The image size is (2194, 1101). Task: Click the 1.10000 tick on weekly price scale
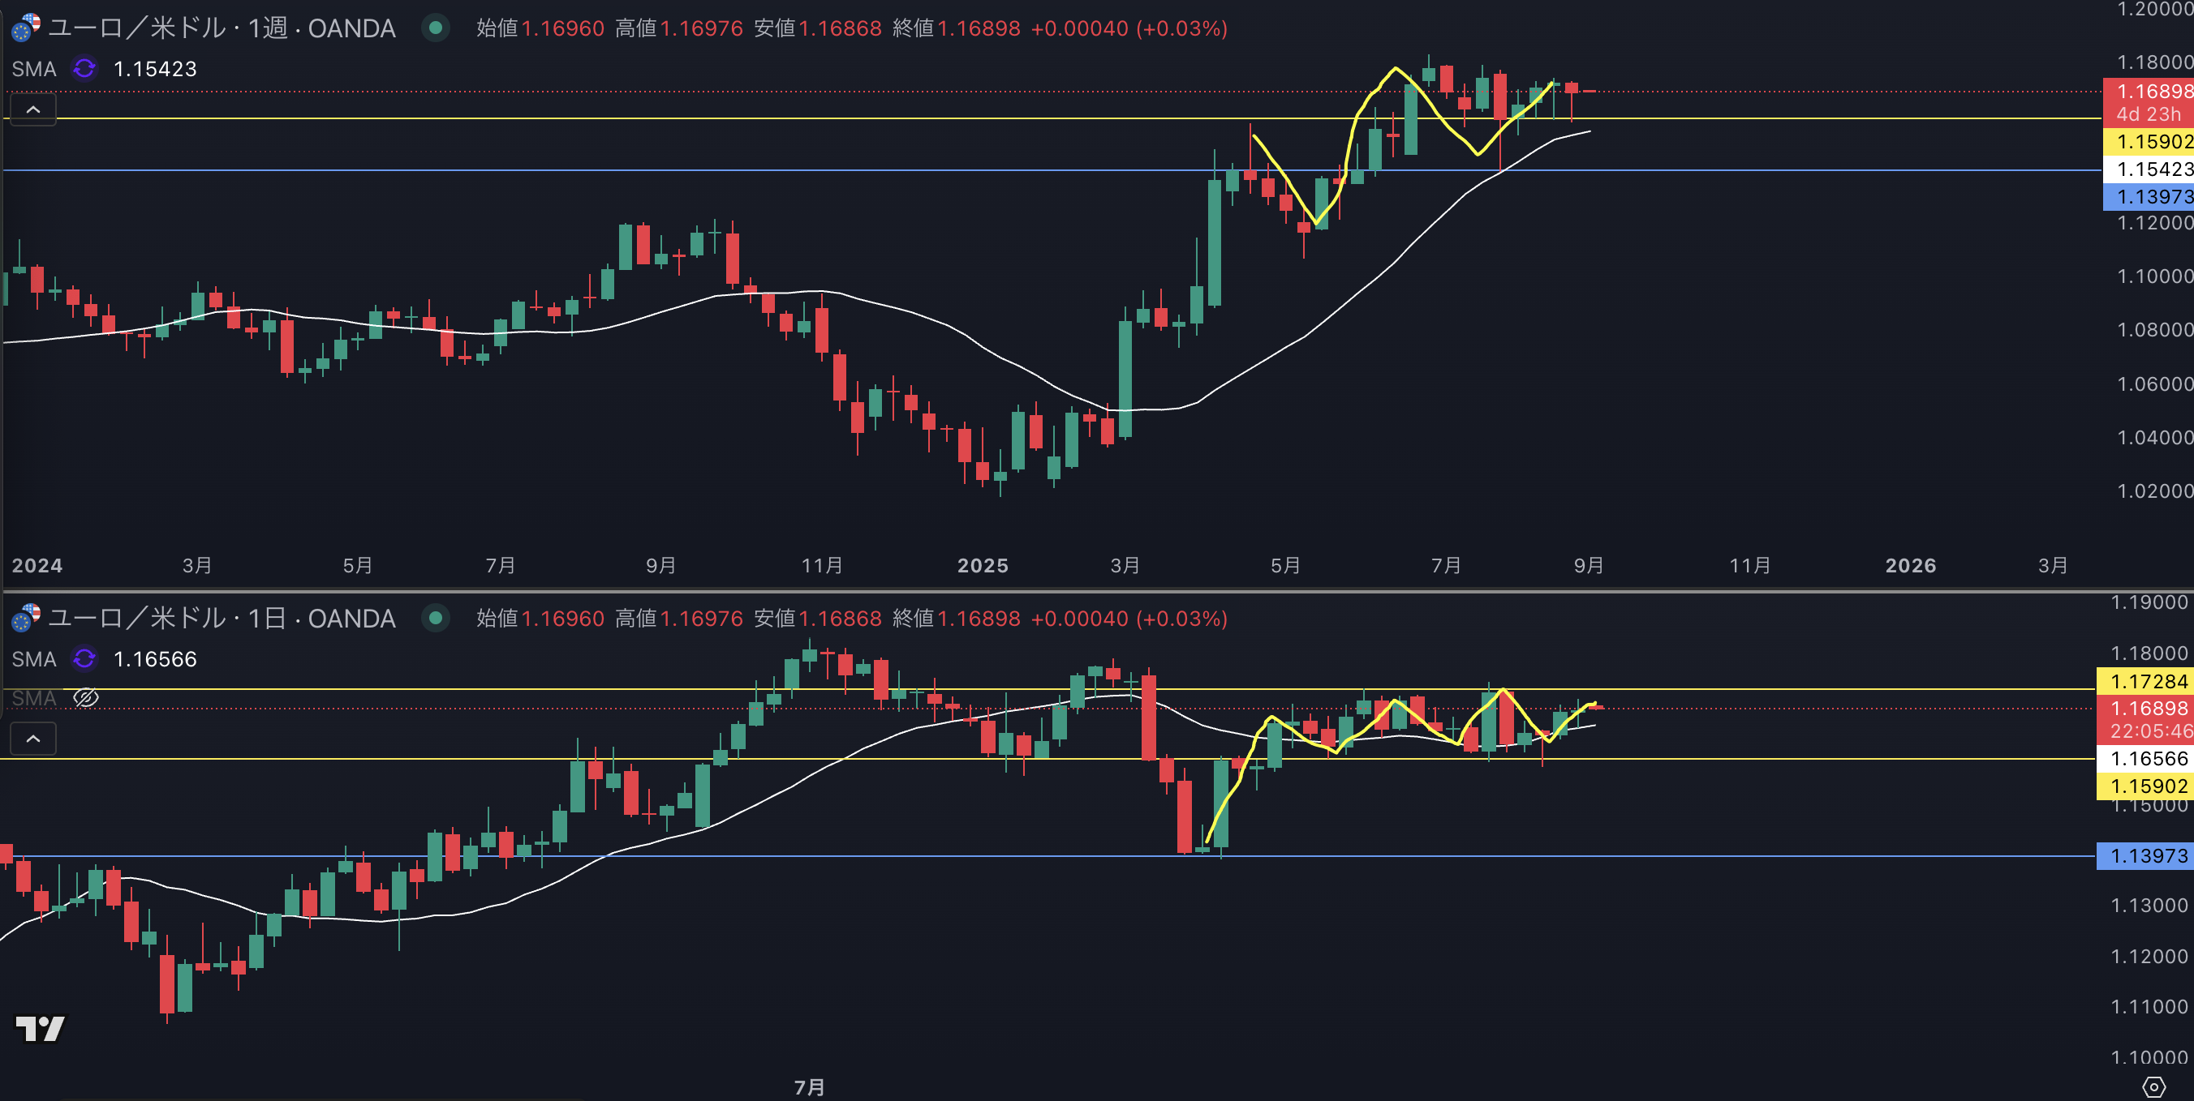(2154, 276)
